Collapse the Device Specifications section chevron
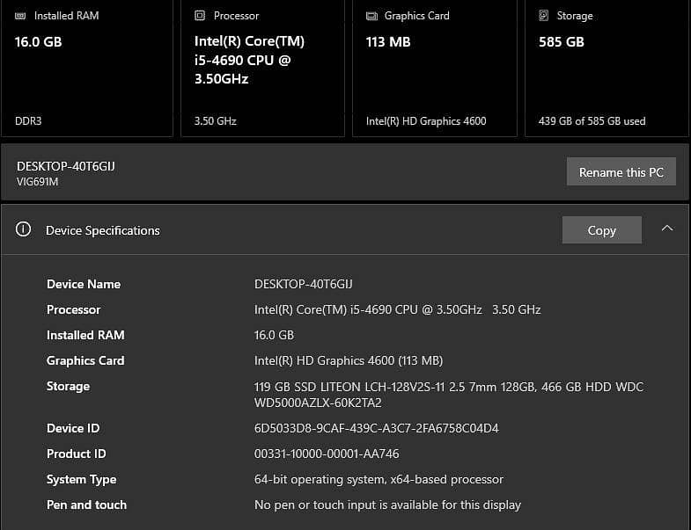The height and width of the screenshot is (530, 691). click(667, 228)
